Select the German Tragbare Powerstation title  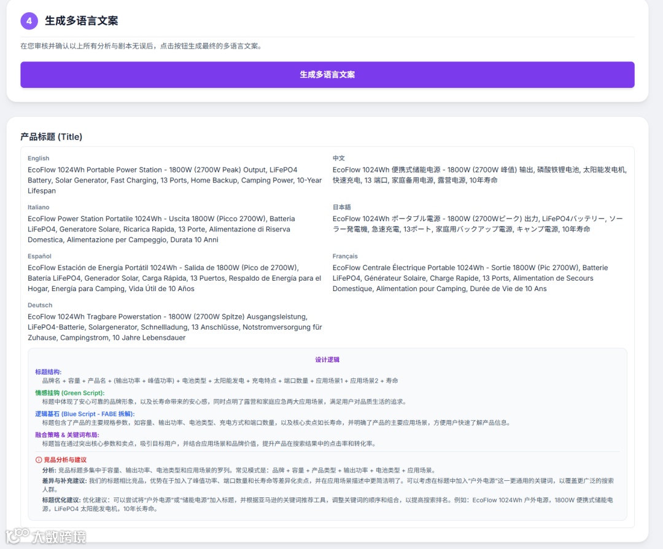(x=174, y=327)
